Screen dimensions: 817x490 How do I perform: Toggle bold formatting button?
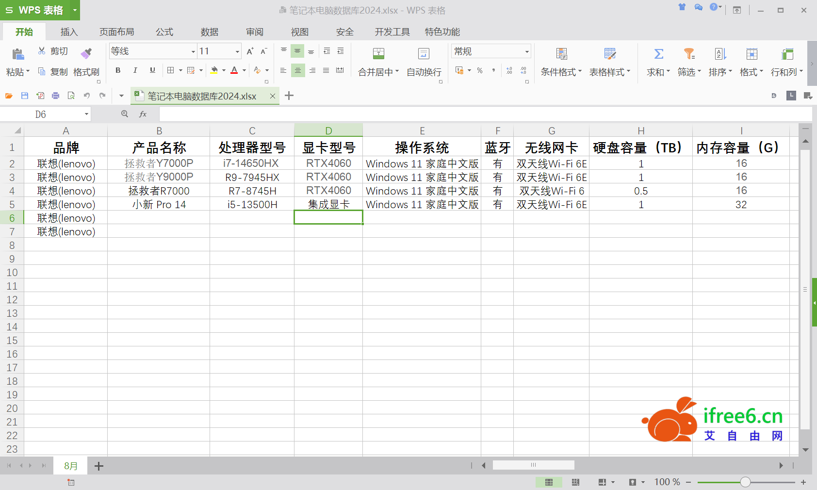118,70
